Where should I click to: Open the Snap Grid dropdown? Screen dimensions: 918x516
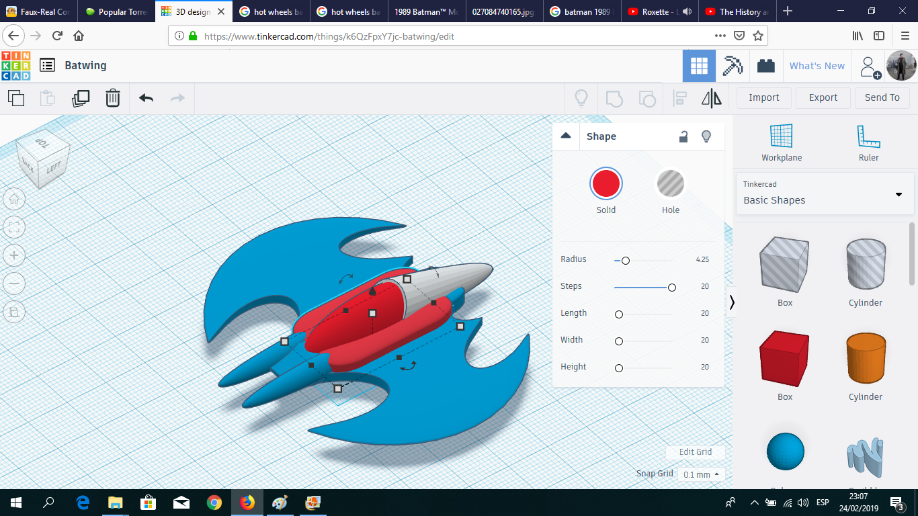click(702, 474)
